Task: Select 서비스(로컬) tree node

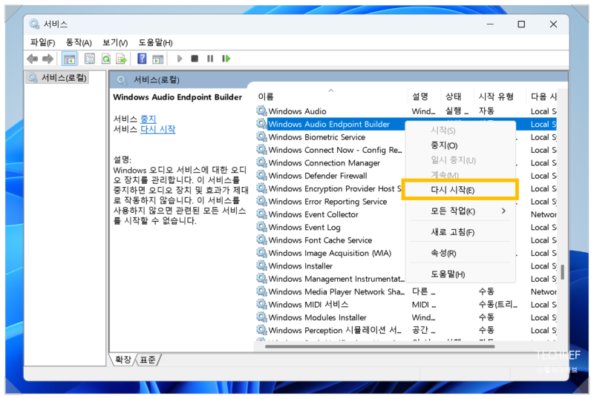Action: tap(58, 78)
